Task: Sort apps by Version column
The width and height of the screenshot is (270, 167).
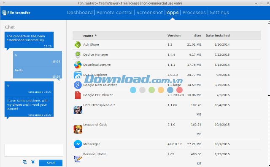Action: click(x=174, y=36)
